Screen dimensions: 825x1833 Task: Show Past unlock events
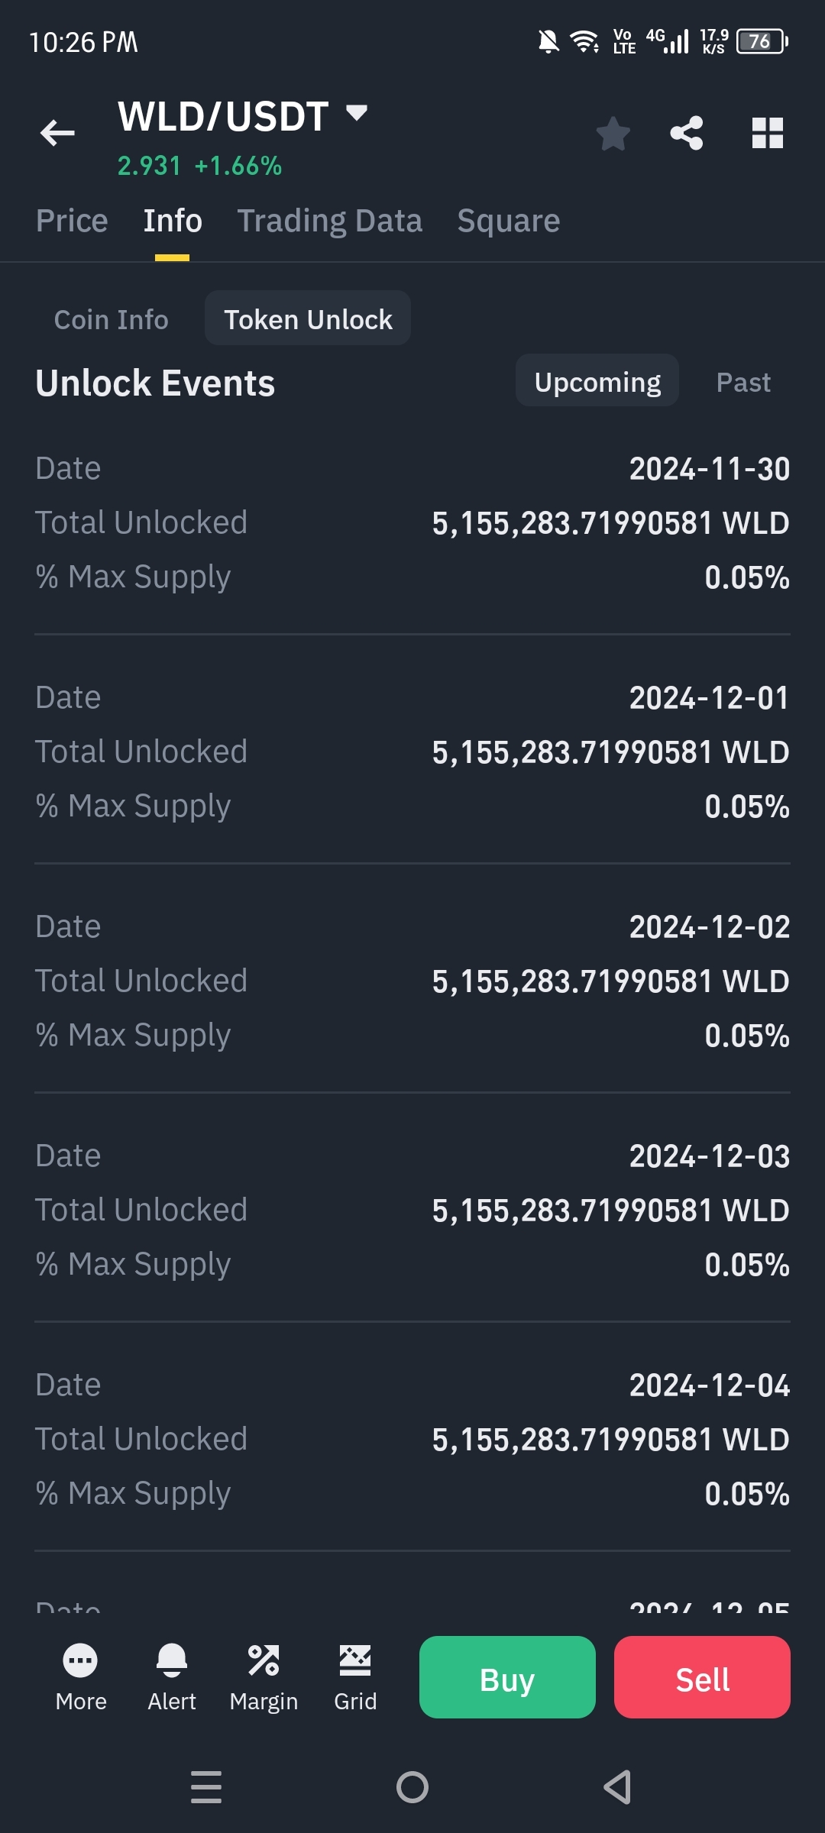tap(743, 382)
